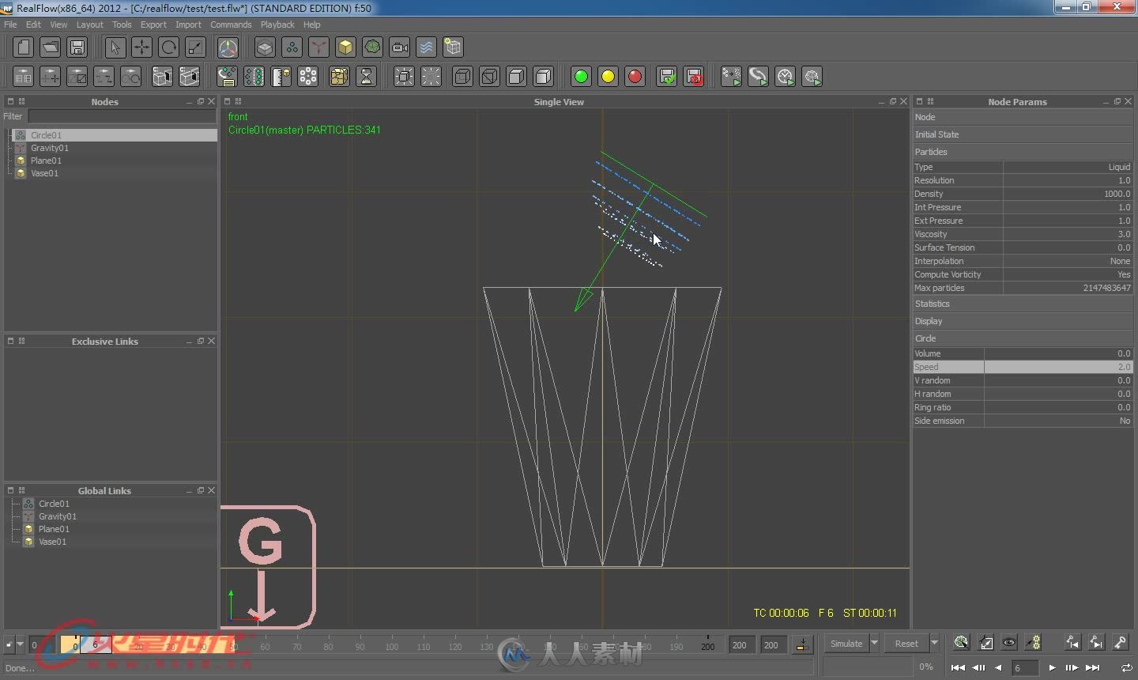
Task: Activate the Move tool
Action: click(141, 47)
